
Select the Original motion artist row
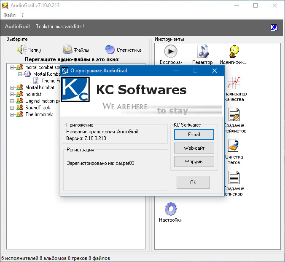pyautogui.click(x=43, y=101)
